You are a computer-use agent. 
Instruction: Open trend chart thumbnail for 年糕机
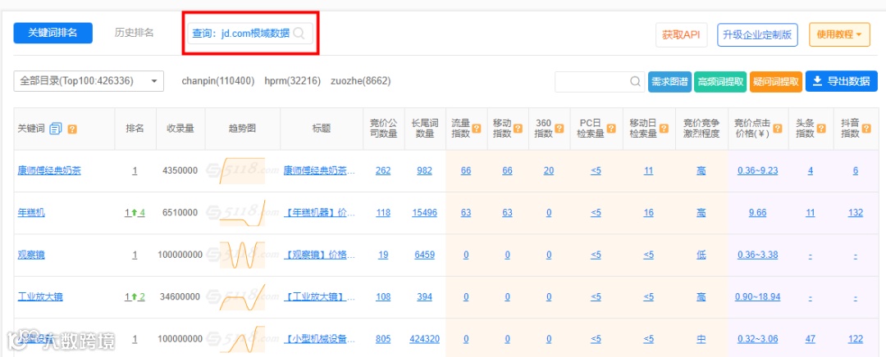(242, 213)
